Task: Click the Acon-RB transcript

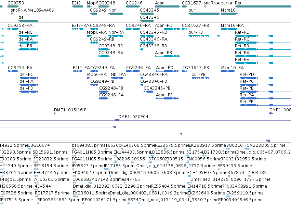Action: tap(168, 56)
